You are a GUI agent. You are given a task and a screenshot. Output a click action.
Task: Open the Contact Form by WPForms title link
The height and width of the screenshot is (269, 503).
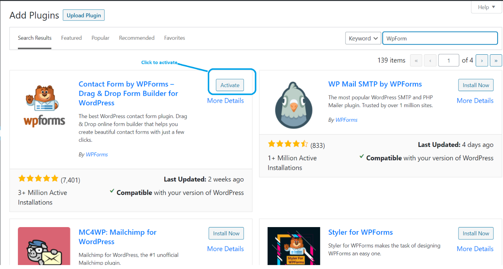pos(128,93)
